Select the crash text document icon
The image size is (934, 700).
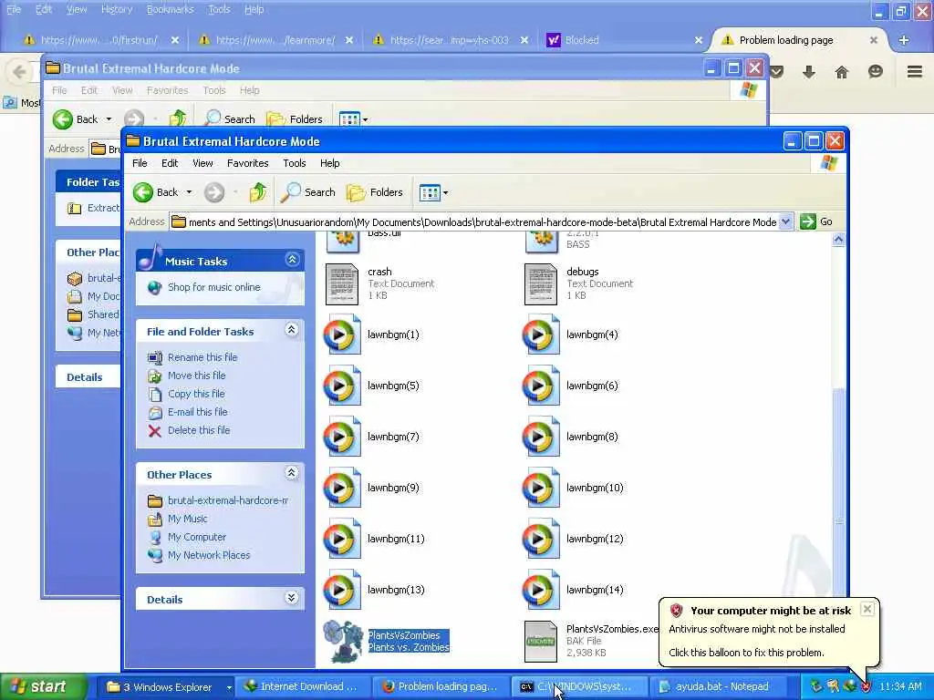(342, 284)
